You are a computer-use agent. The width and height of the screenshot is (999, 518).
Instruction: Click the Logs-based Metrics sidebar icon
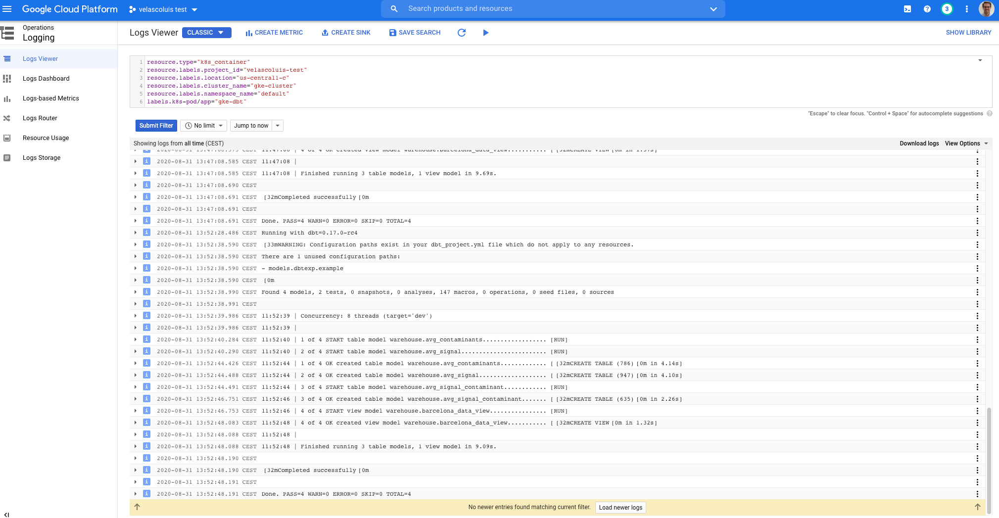pyautogui.click(x=7, y=98)
